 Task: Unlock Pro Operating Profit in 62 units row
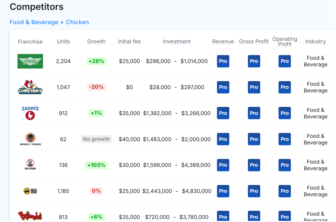(285, 139)
